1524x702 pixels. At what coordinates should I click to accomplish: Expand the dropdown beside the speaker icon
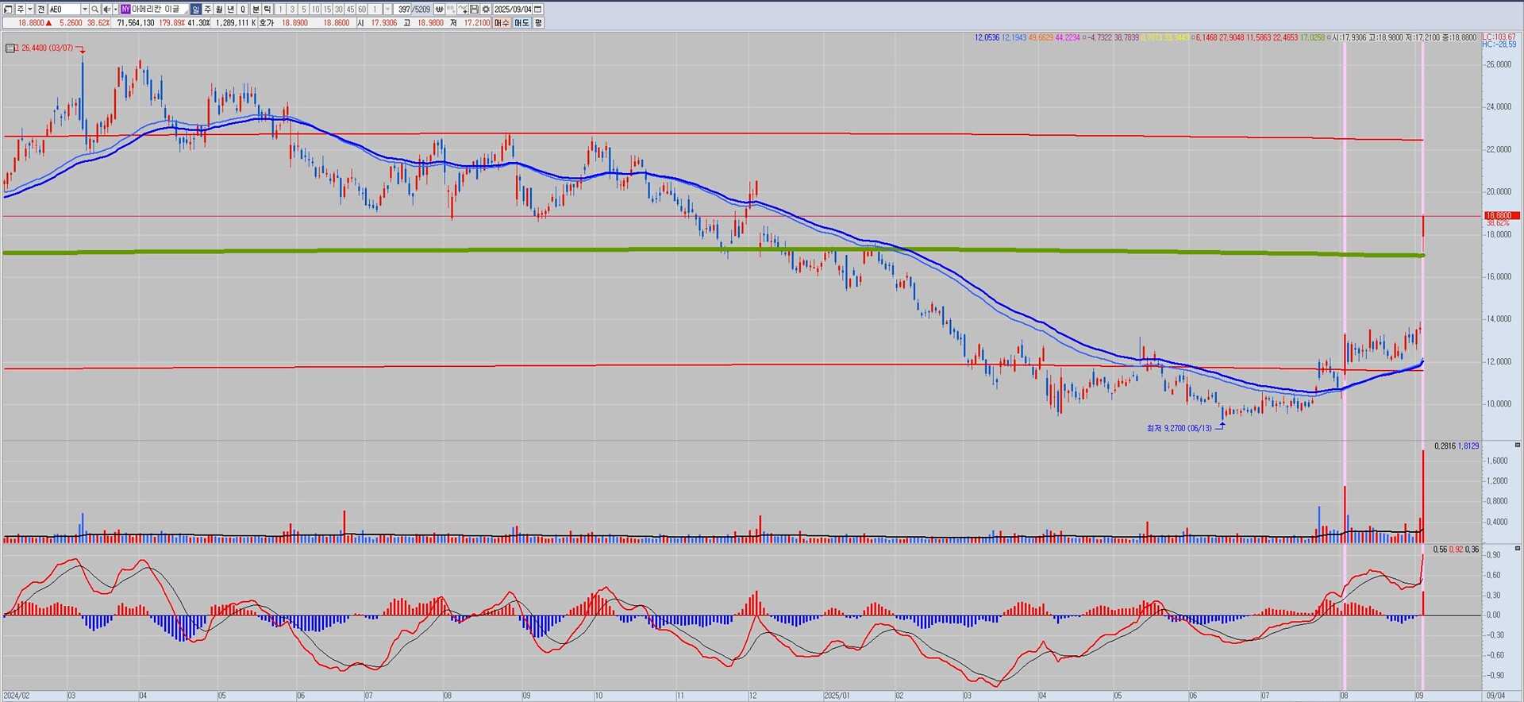(114, 10)
